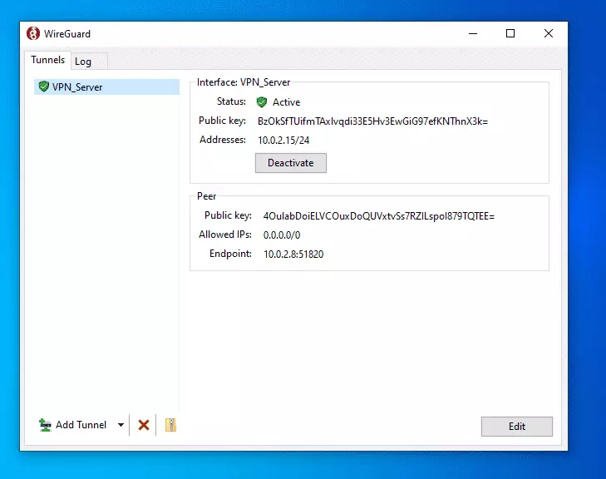The width and height of the screenshot is (606, 479).
Task: Click the address value 10.0.2.15/24
Action: tap(283, 141)
